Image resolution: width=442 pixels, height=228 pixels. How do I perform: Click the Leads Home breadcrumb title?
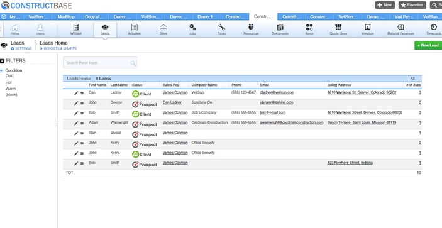click(53, 43)
